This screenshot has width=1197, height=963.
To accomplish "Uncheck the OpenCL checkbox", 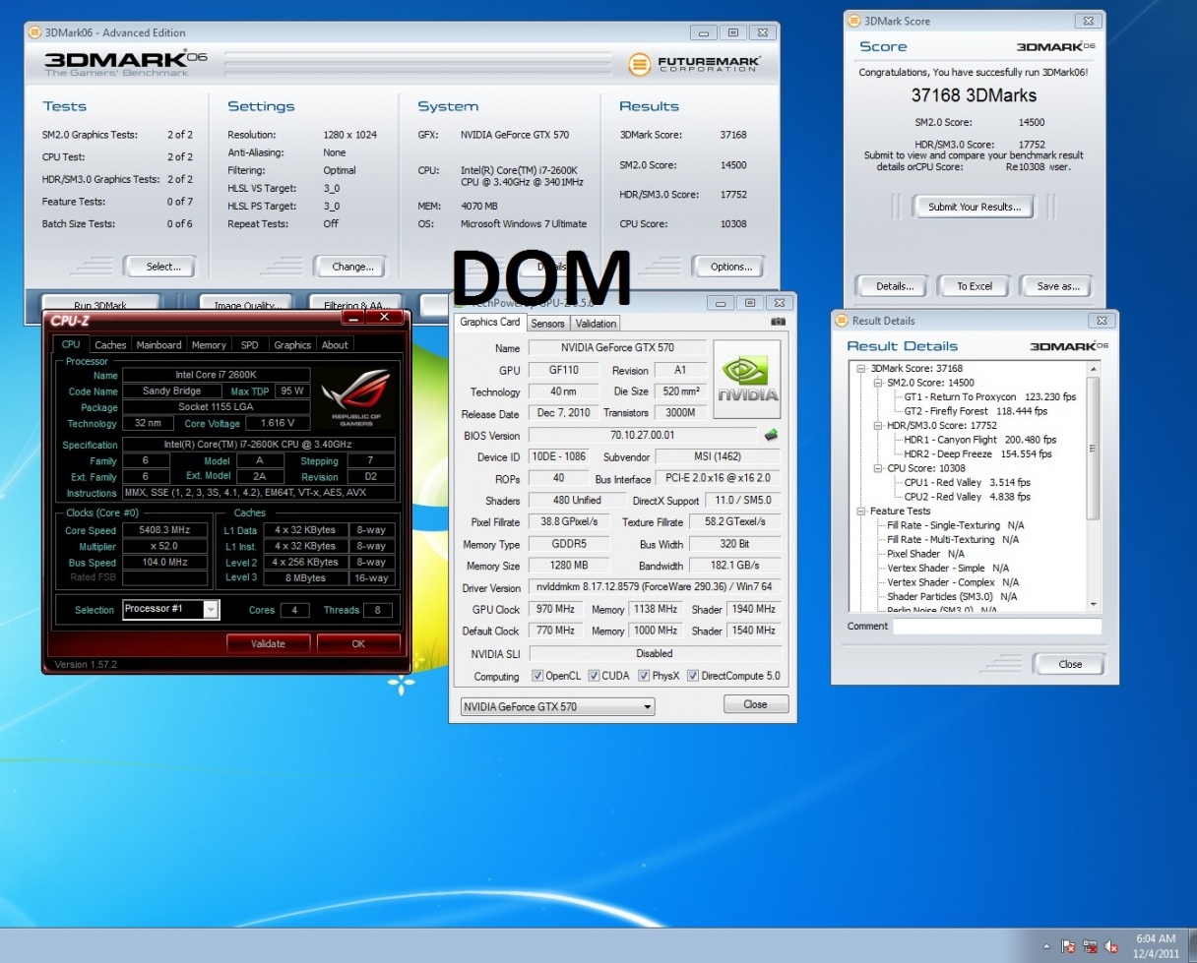I will (537, 676).
